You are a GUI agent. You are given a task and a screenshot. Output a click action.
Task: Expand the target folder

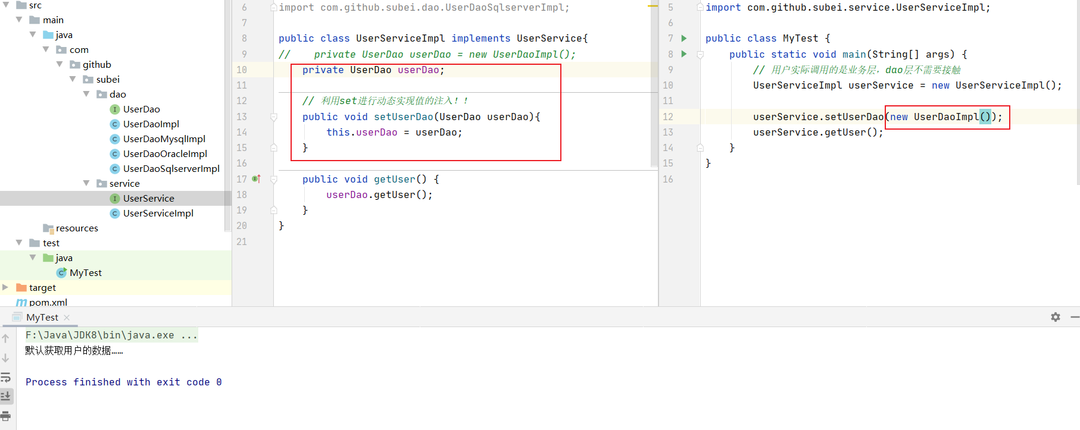pyautogui.click(x=5, y=287)
